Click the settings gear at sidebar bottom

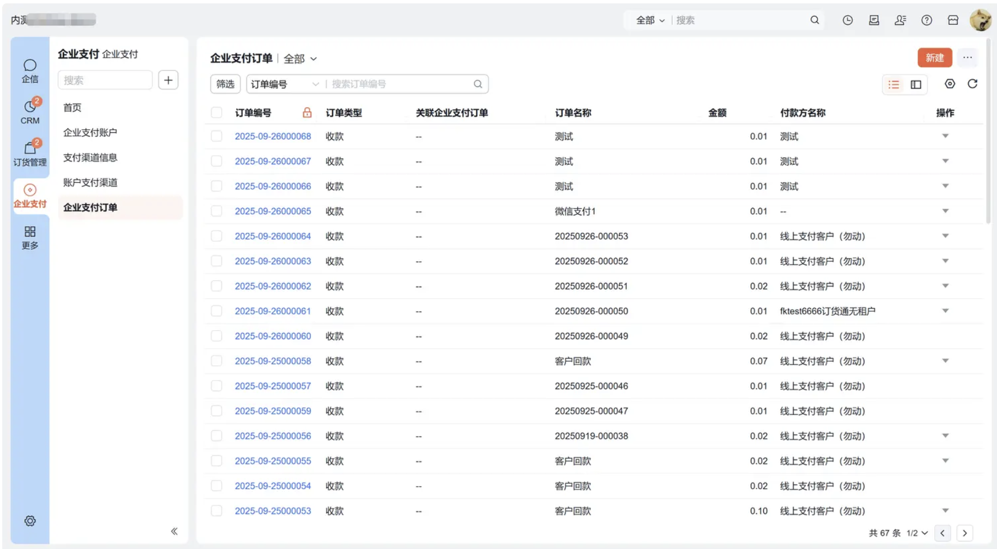tap(30, 521)
